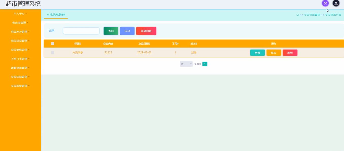This screenshot has height=151, width=344.
Task: Expand the 请假信息管理 sidebar menu
Action: point(20,68)
